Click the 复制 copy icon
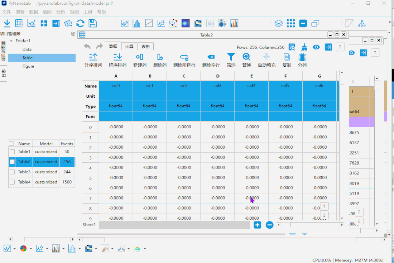 point(286,57)
